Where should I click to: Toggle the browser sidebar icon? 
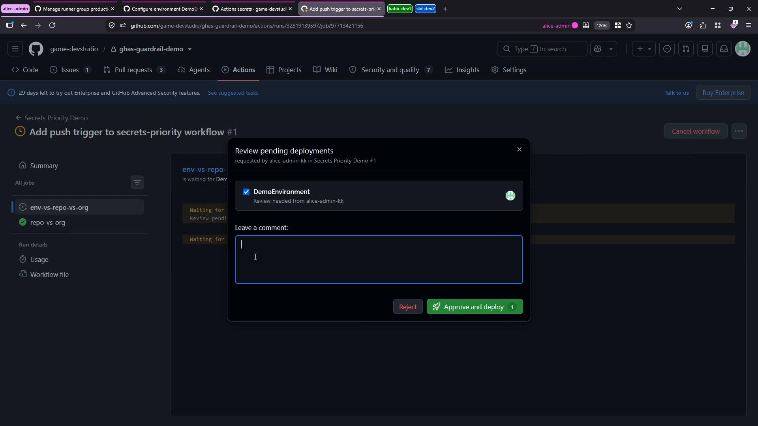(9, 25)
